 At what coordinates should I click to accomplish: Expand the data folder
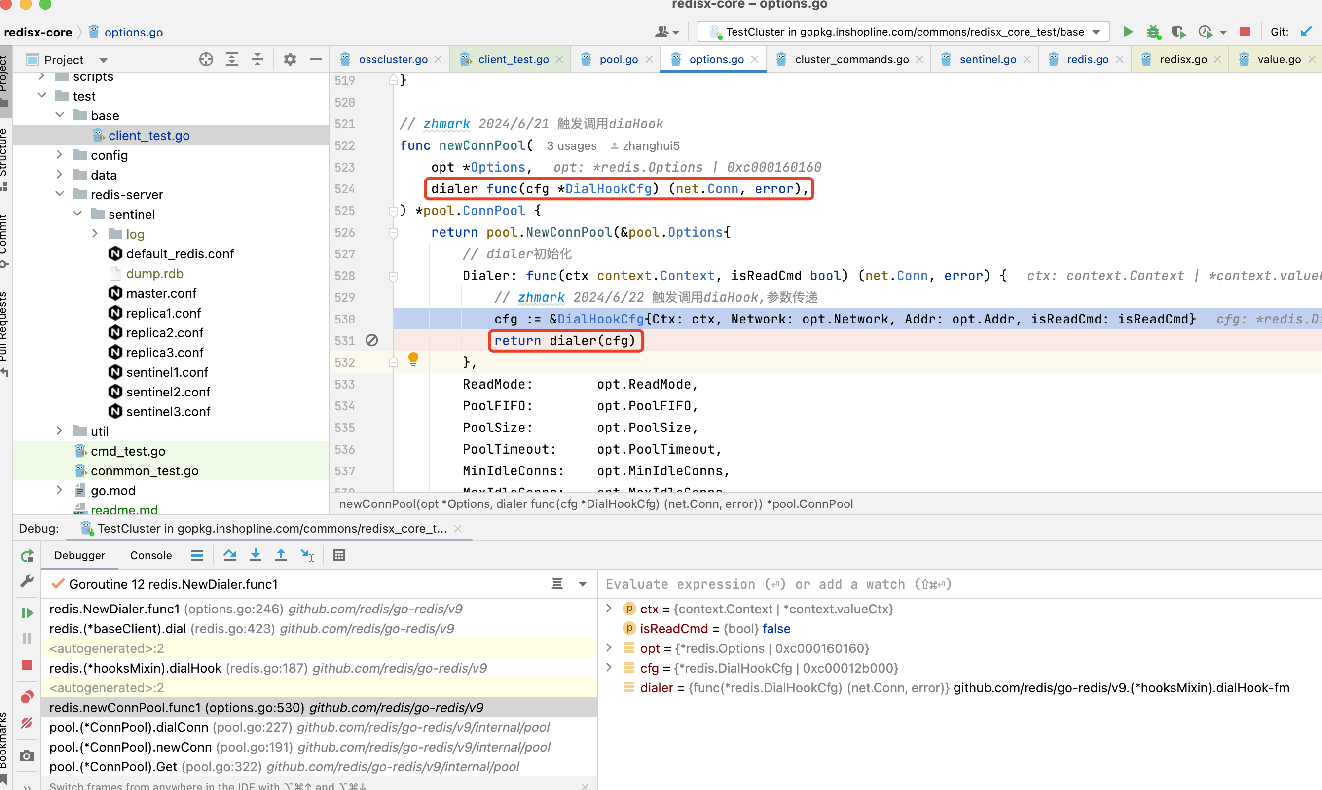pyautogui.click(x=60, y=174)
